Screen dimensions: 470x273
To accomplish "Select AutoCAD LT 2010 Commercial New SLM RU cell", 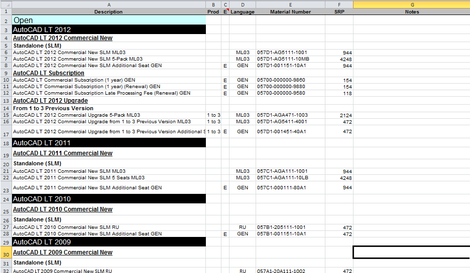I will tap(109, 227).
